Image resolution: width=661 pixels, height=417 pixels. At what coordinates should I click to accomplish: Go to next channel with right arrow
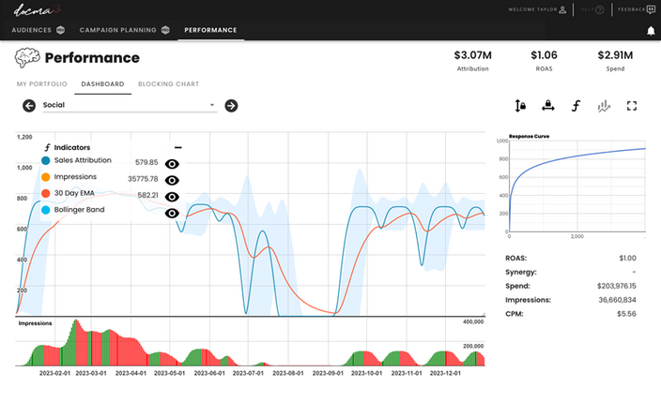point(231,106)
